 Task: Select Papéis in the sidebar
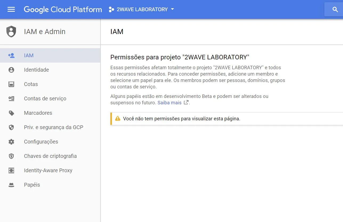coord(50,185)
